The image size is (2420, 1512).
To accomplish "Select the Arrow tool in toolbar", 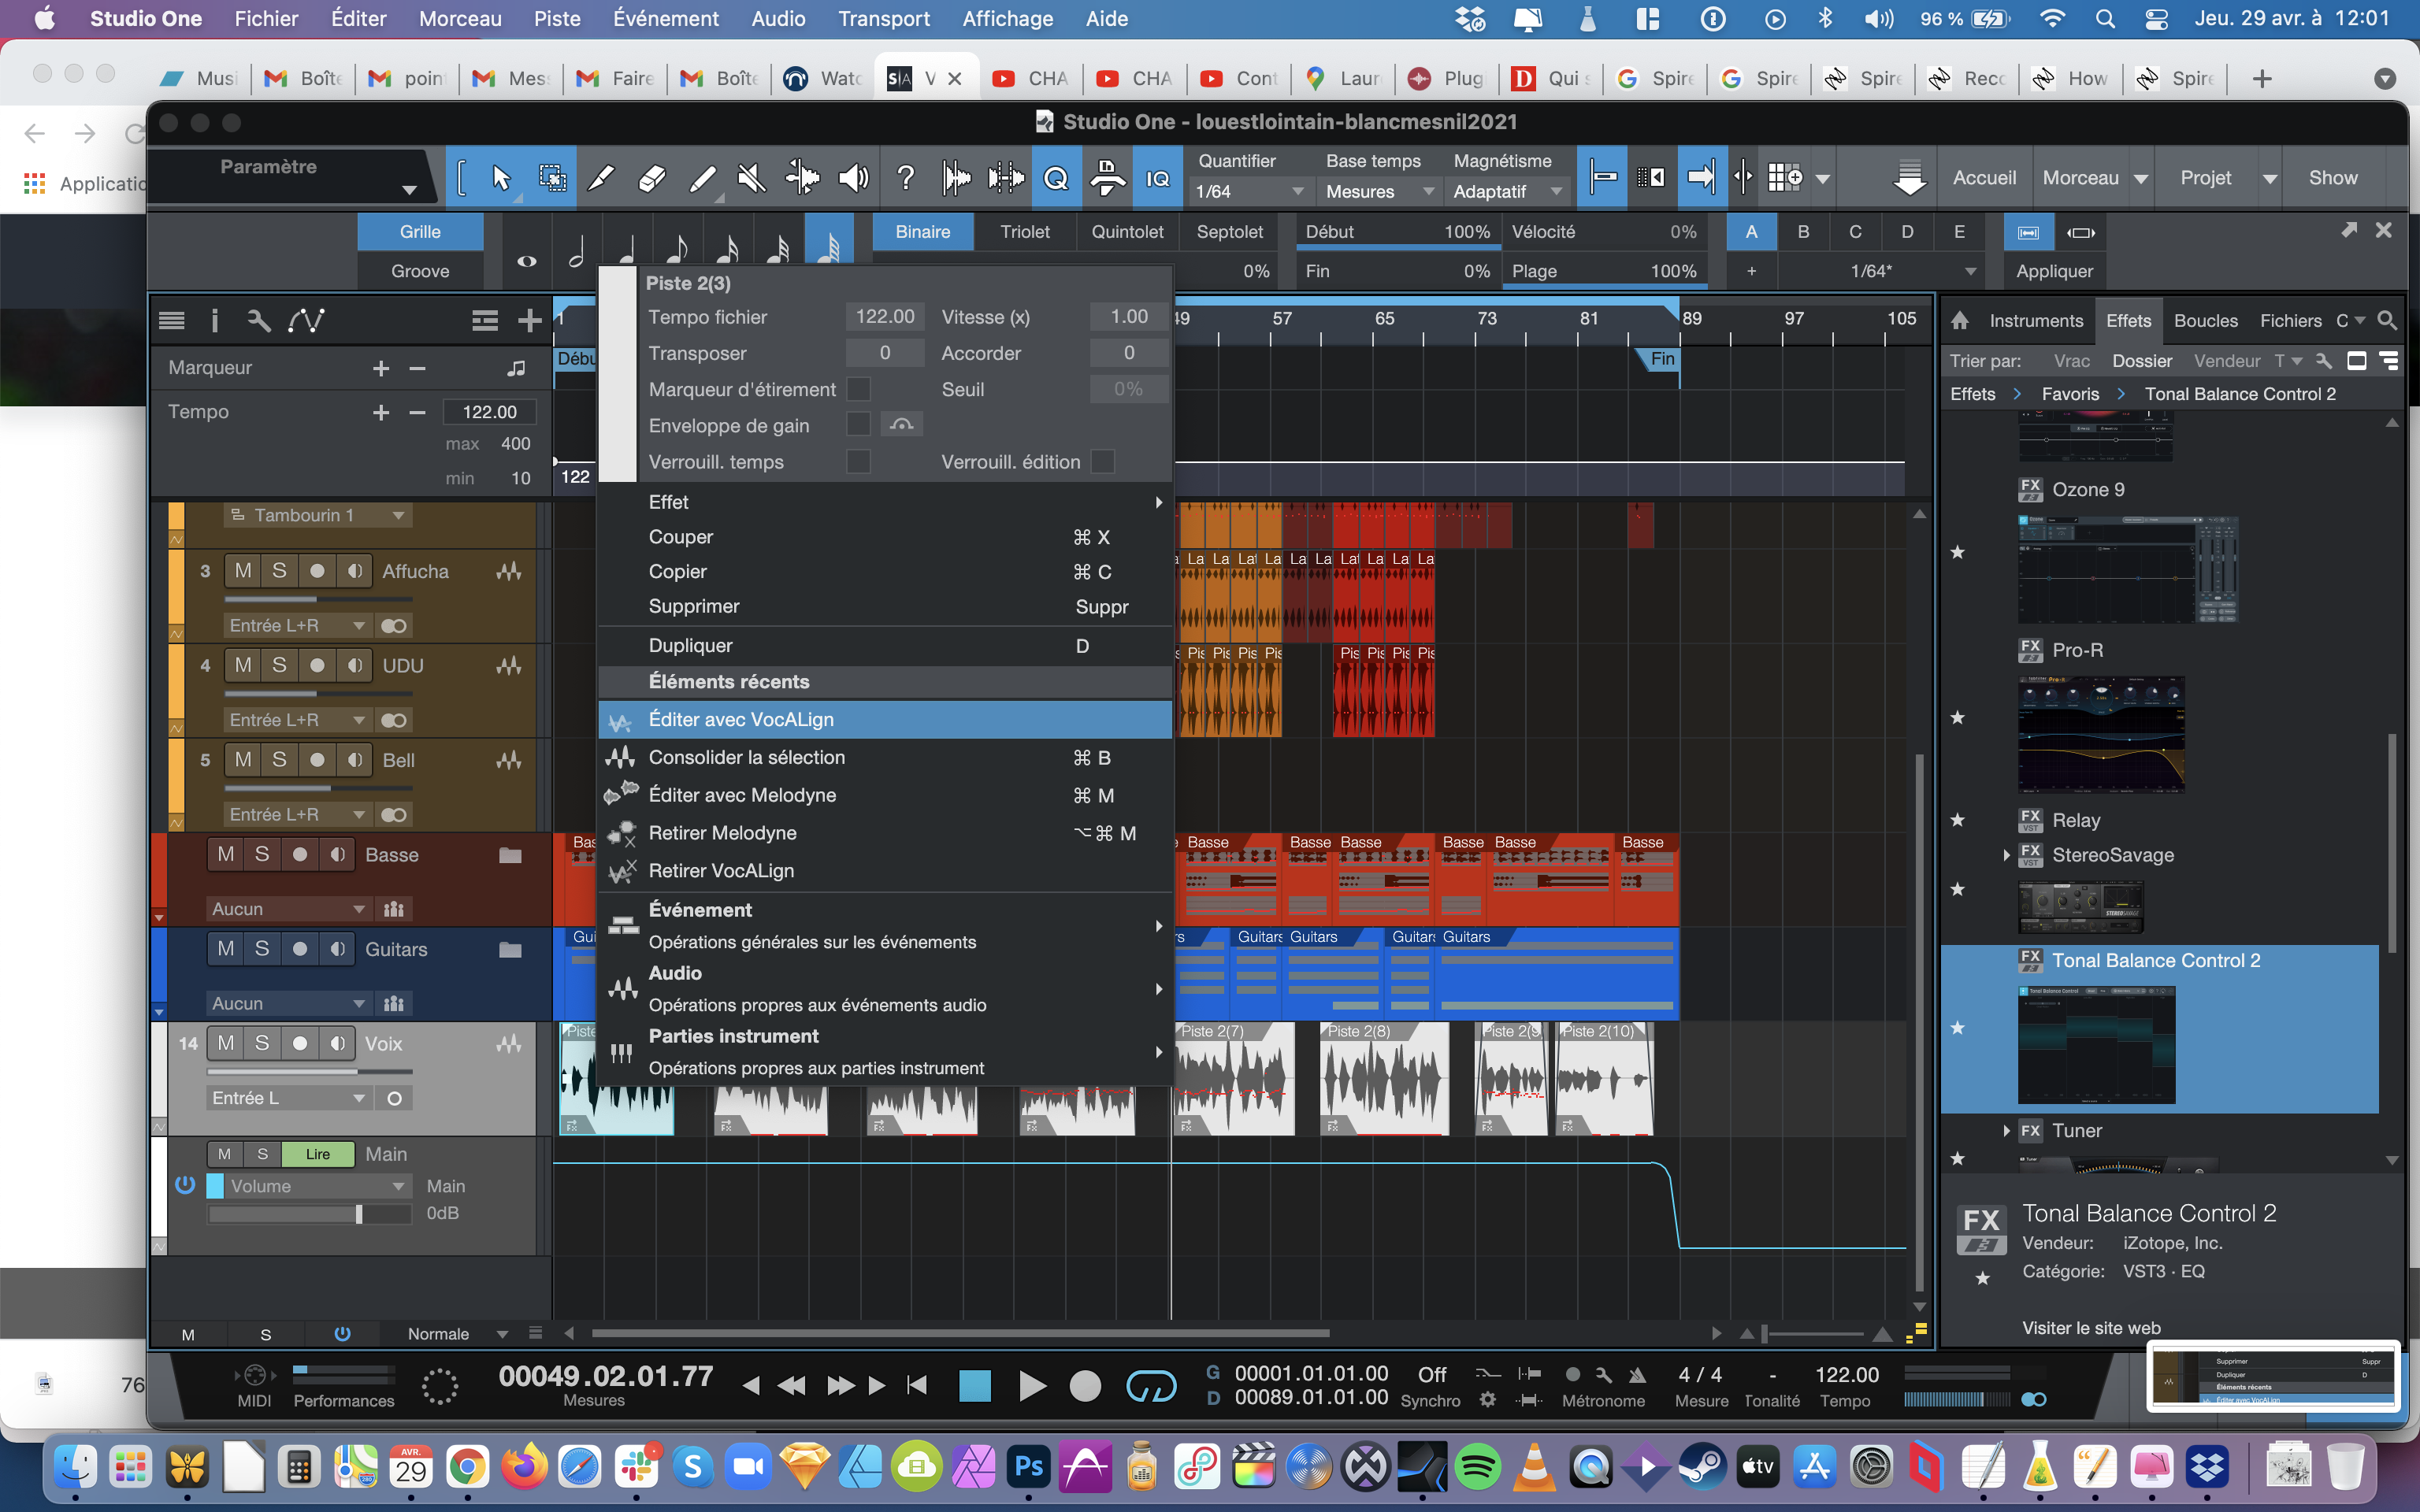I will coord(501,178).
